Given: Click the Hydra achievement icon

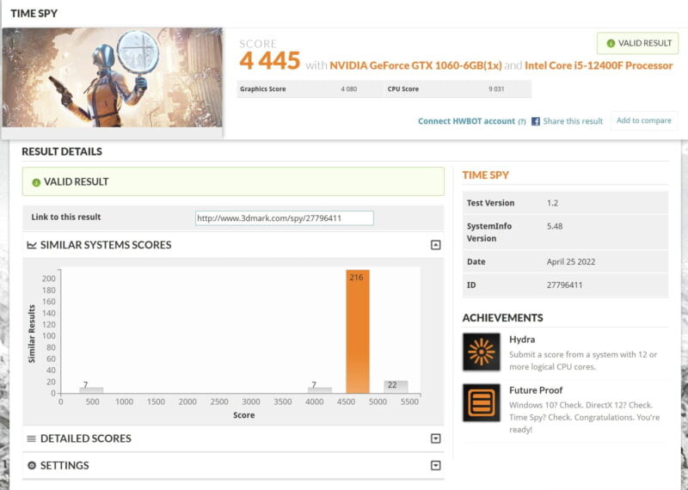Looking at the screenshot, I should (x=481, y=351).
